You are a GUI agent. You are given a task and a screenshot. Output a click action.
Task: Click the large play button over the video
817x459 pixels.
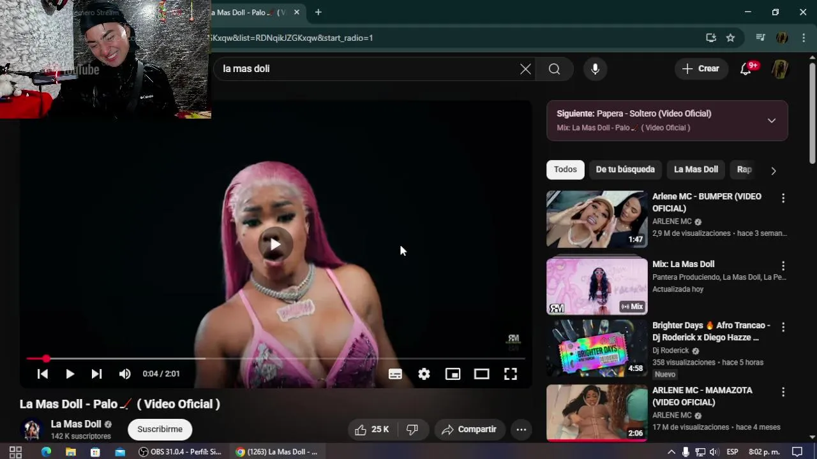(275, 244)
